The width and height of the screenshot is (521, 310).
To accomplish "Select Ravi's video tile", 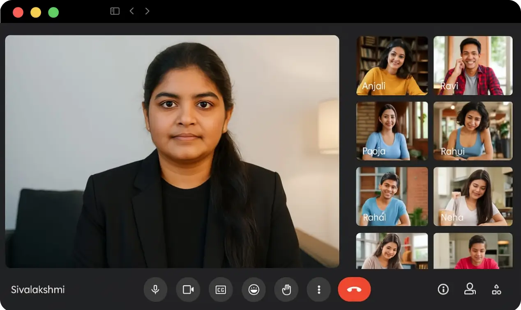I will [x=473, y=66].
